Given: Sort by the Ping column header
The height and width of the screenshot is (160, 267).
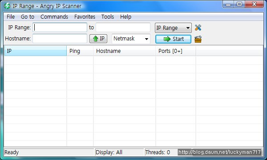Looking at the screenshot, I should [x=80, y=51].
